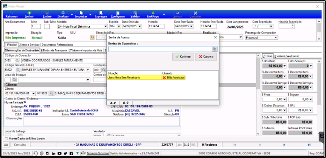This screenshot has width=326, height=158.
Task: Click the last-record navigation arrow
Action: (309, 145)
